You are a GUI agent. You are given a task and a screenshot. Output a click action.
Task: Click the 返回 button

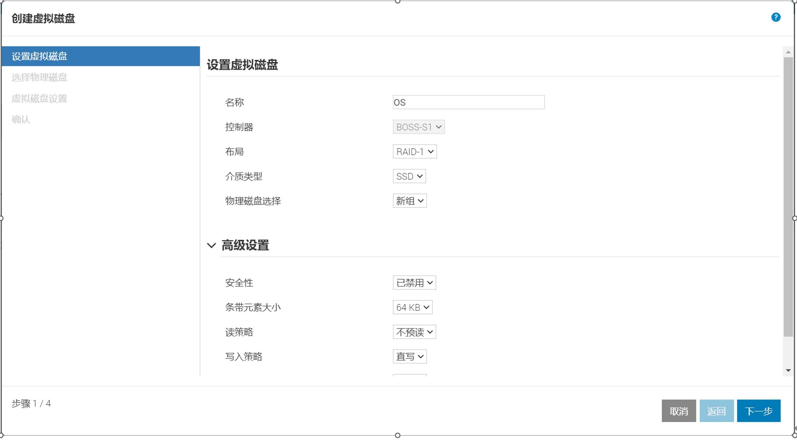coord(716,411)
